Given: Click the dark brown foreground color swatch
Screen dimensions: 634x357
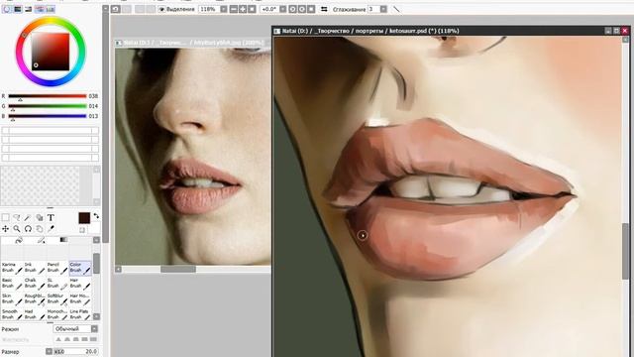Looking at the screenshot, I should [84, 218].
